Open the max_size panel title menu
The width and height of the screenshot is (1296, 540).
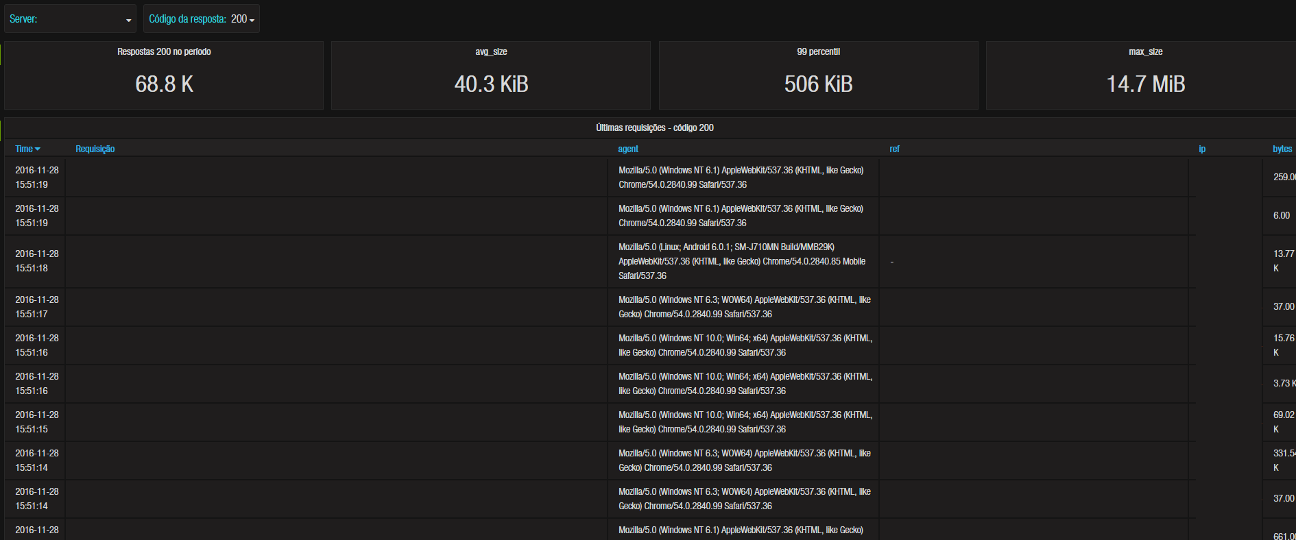(1146, 52)
